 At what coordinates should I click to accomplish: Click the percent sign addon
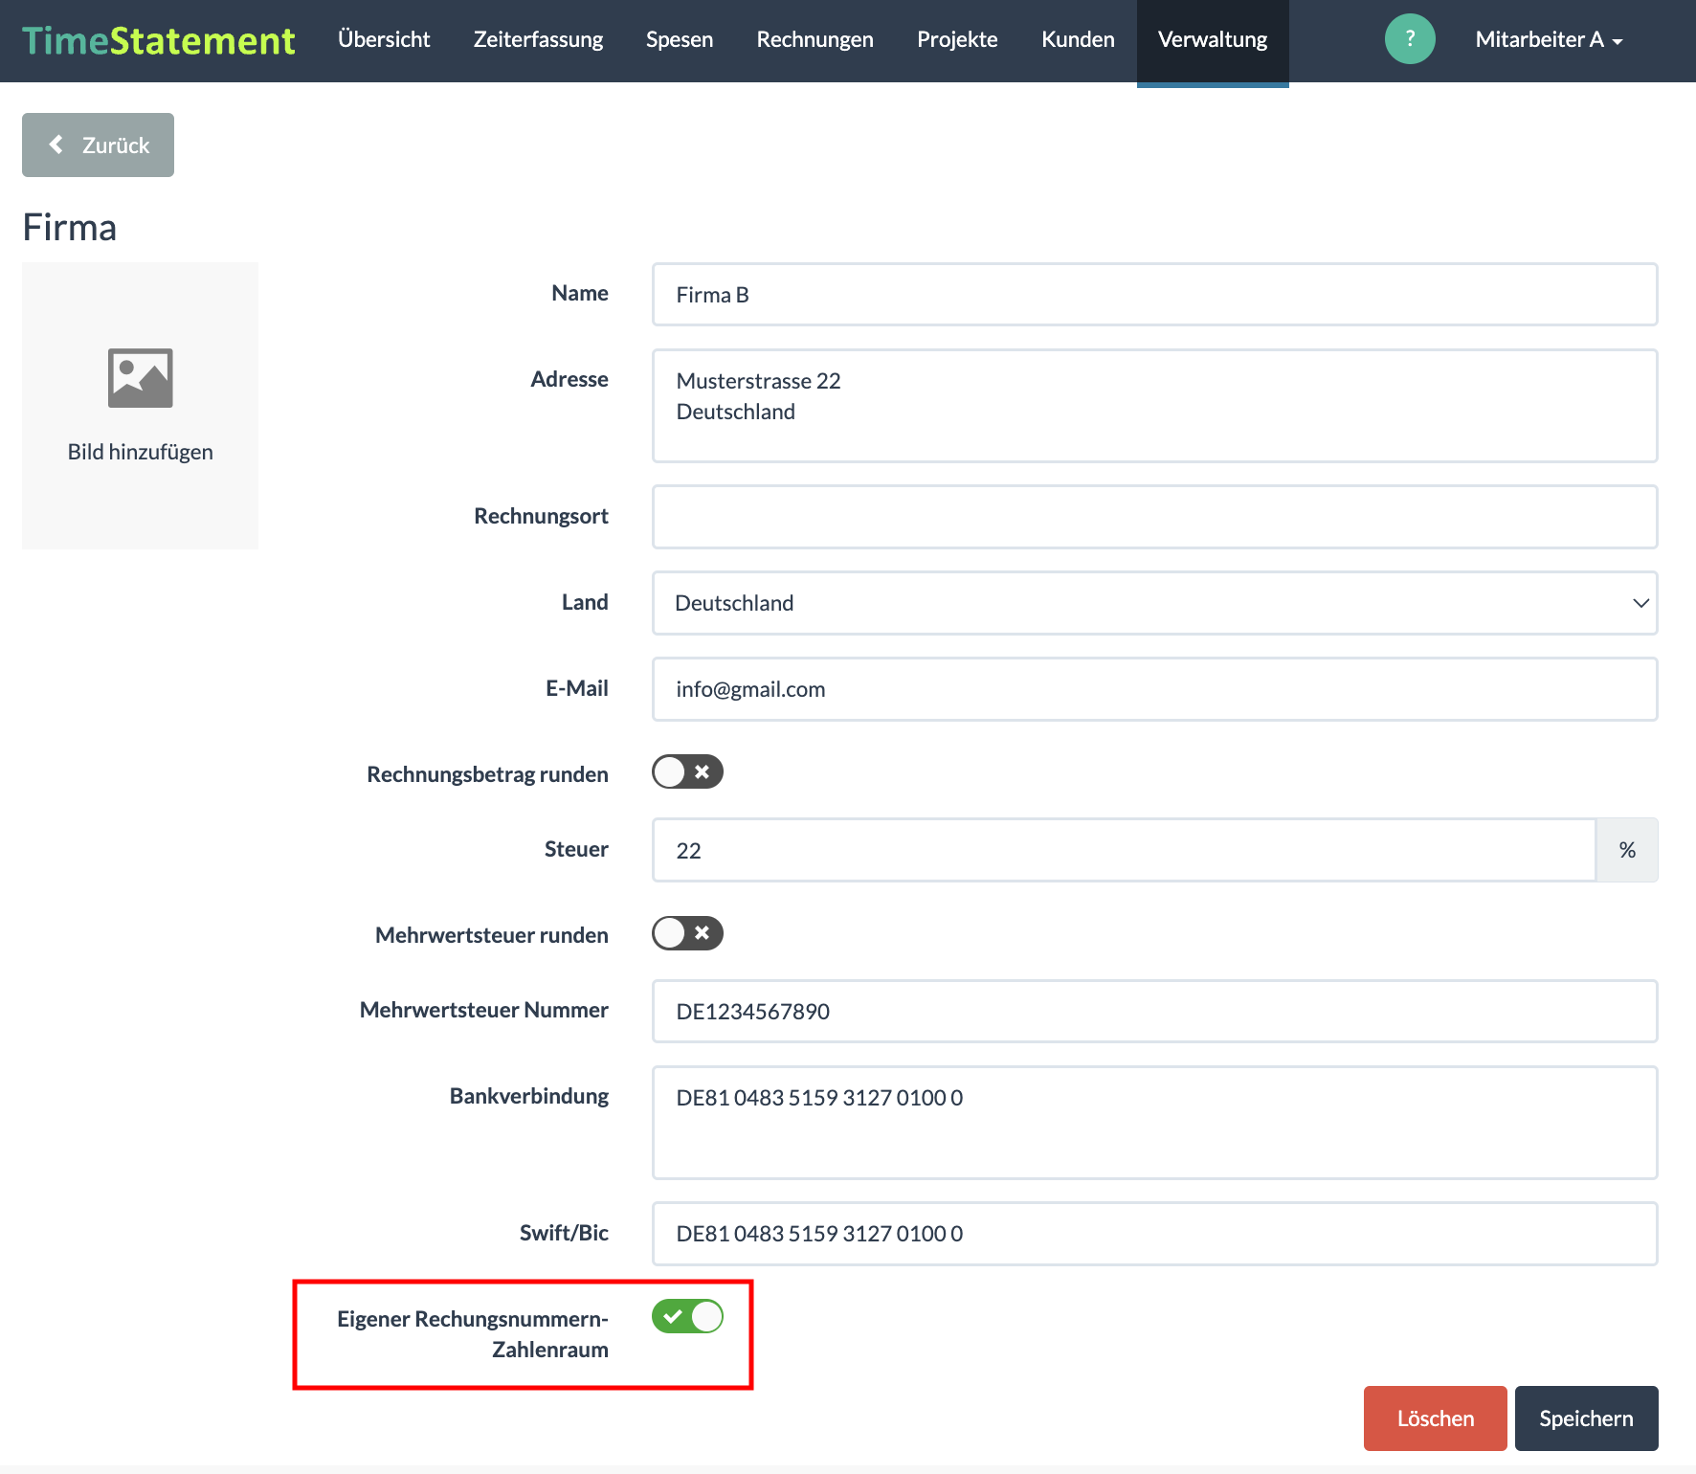tap(1627, 850)
